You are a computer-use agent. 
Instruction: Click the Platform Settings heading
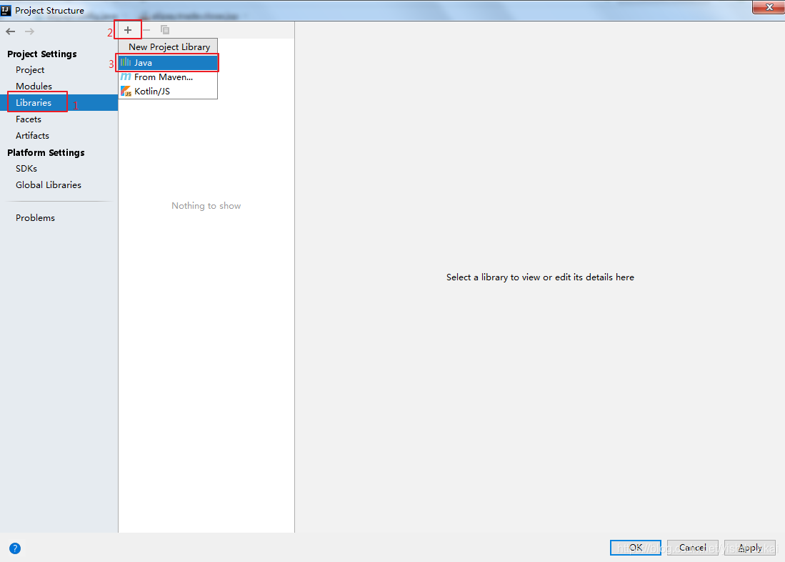[x=46, y=152]
